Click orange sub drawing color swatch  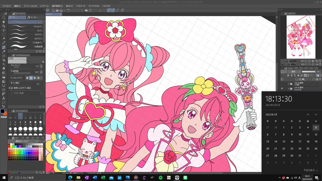point(5,113)
